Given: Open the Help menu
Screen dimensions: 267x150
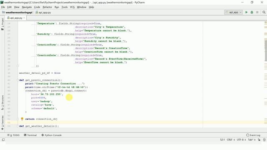Looking at the screenshot, I should click(x=91, y=7).
